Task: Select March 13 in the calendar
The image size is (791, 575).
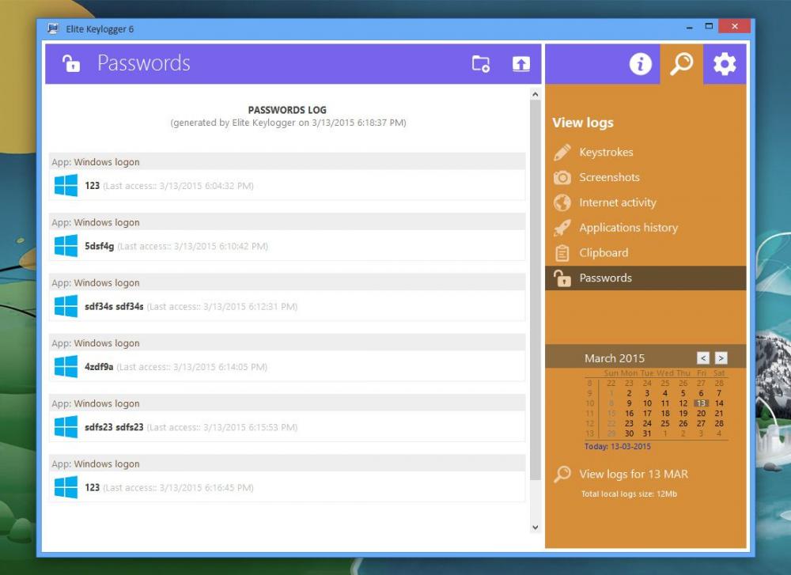Action: (700, 403)
